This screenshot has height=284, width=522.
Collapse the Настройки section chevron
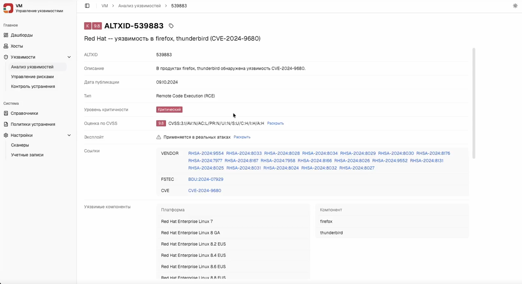tap(69, 135)
